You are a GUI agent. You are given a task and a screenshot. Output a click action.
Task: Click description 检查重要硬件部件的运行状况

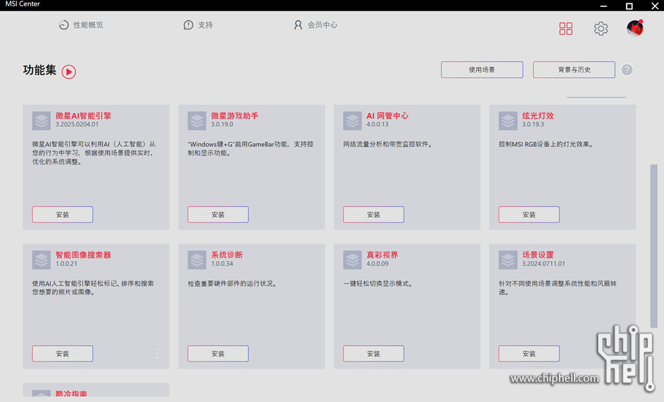232,284
